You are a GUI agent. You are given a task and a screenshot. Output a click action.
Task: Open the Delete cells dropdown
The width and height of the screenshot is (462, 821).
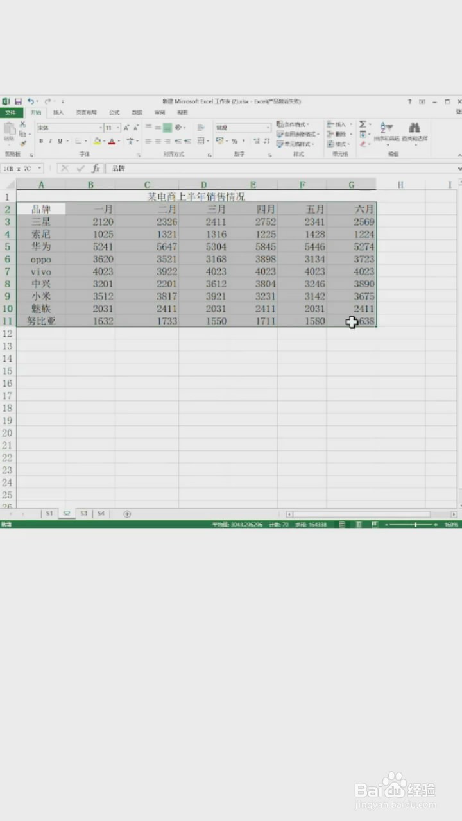339,134
